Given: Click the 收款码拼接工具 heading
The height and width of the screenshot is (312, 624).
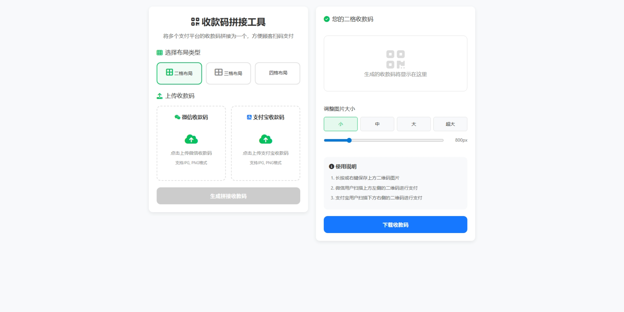Looking at the screenshot, I should pos(234,22).
